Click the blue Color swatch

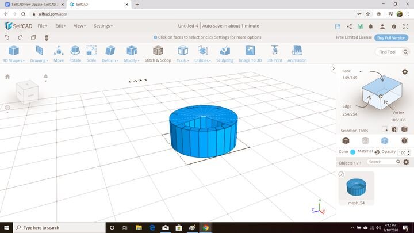[352, 152]
